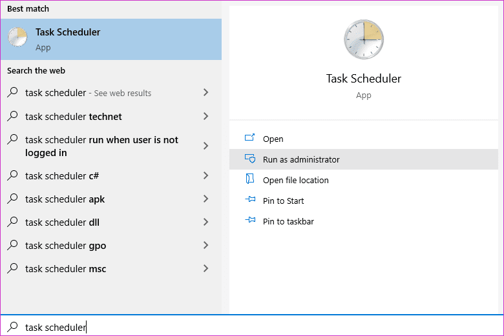Click search icon beside 'task scheduler gpo'
This screenshot has height=336, width=504.
[x=12, y=245]
